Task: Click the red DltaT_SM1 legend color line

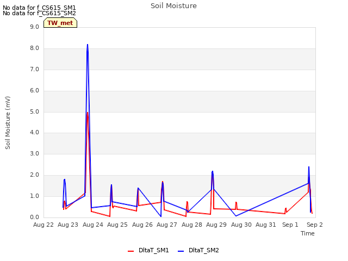Action: 130,251
